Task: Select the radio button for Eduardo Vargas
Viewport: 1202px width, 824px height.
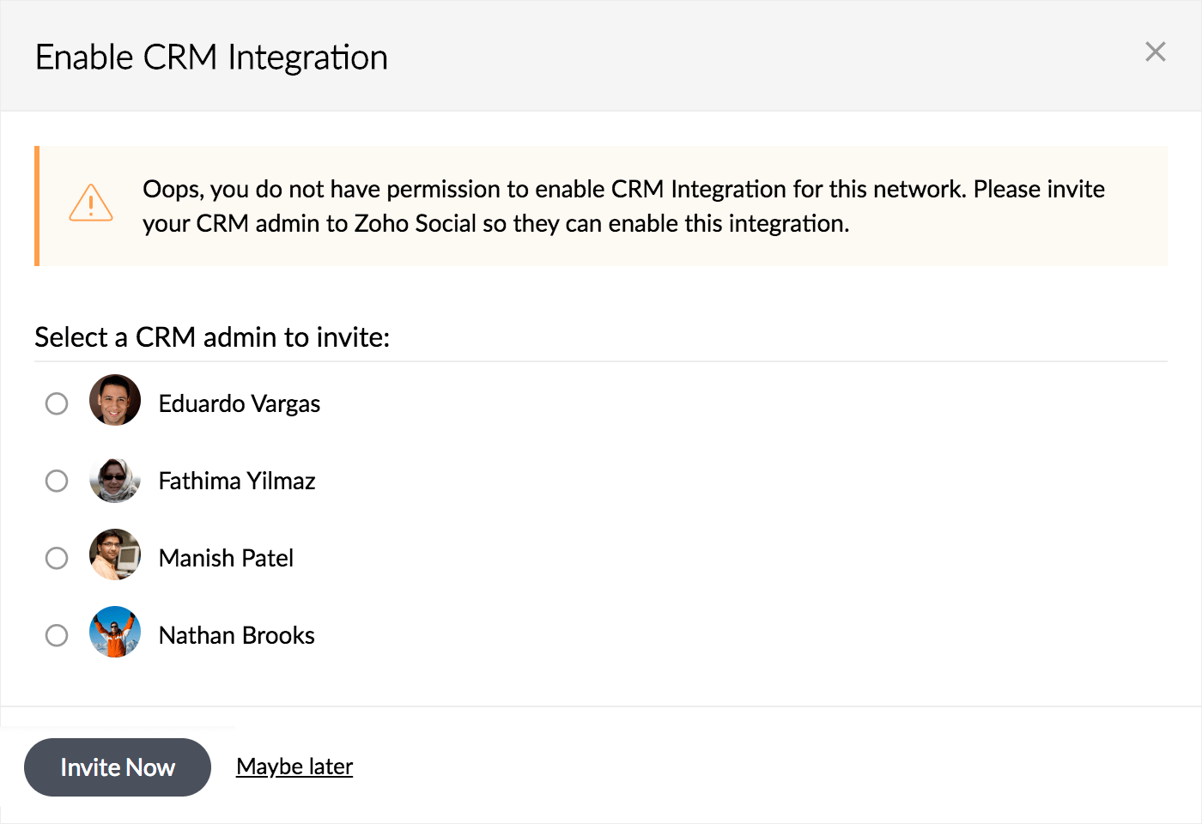Action: click(57, 403)
